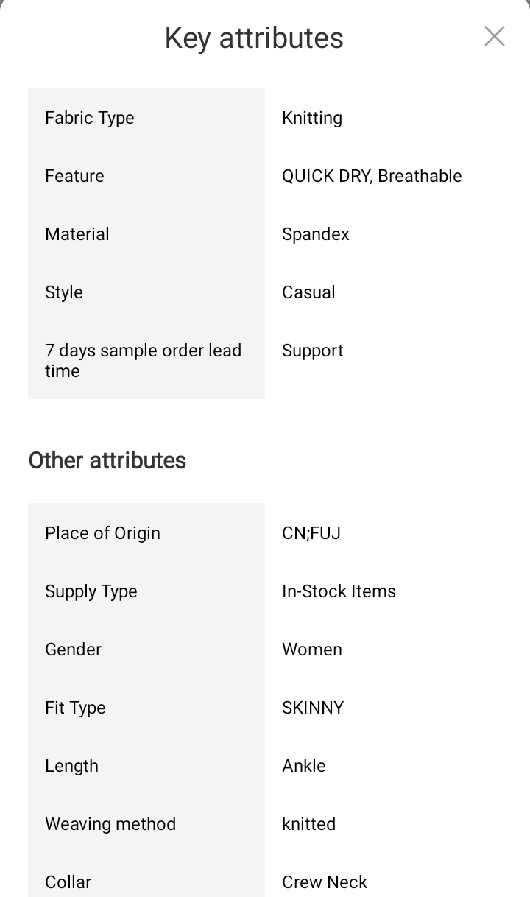Click the CN;FUJ origin value
Image resolution: width=530 pixels, height=897 pixels.
311,533
